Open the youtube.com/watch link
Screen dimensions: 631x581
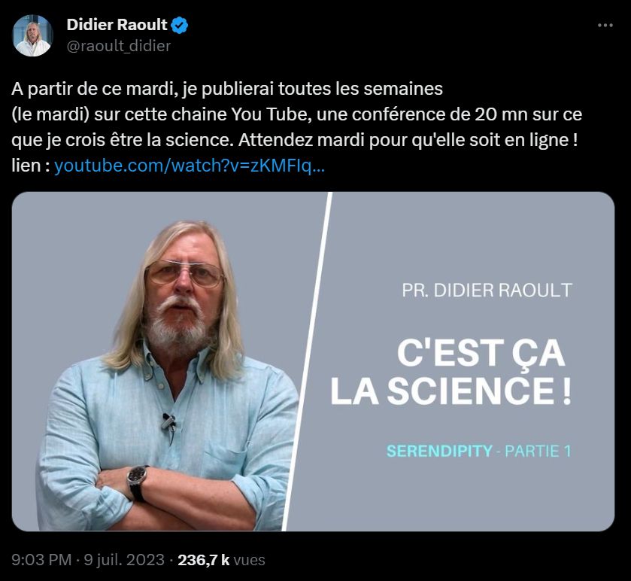190,166
